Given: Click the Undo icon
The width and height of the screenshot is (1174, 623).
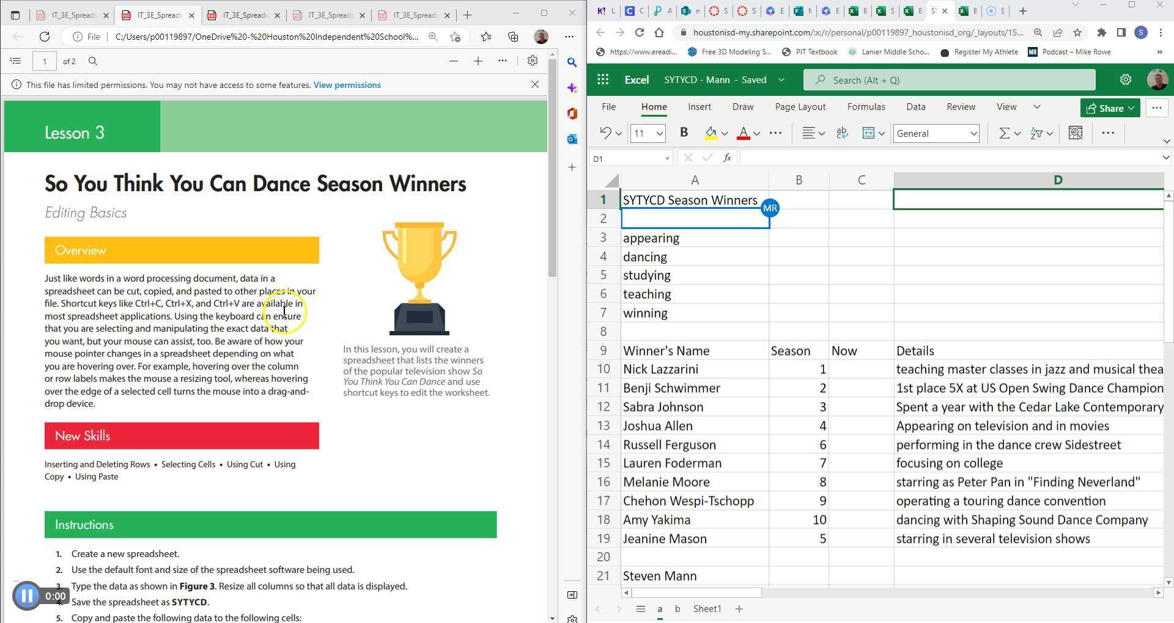Looking at the screenshot, I should [x=604, y=133].
